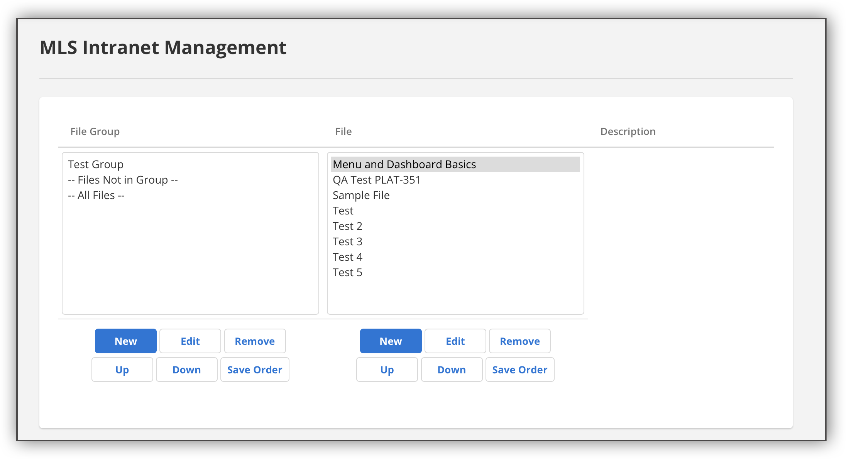Select Sample File in File list

(455, 195)
